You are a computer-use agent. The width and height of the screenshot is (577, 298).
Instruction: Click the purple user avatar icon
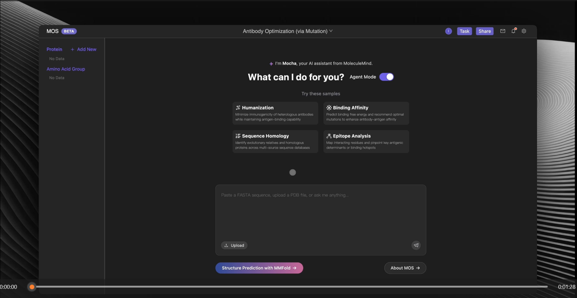coord(448,31)
